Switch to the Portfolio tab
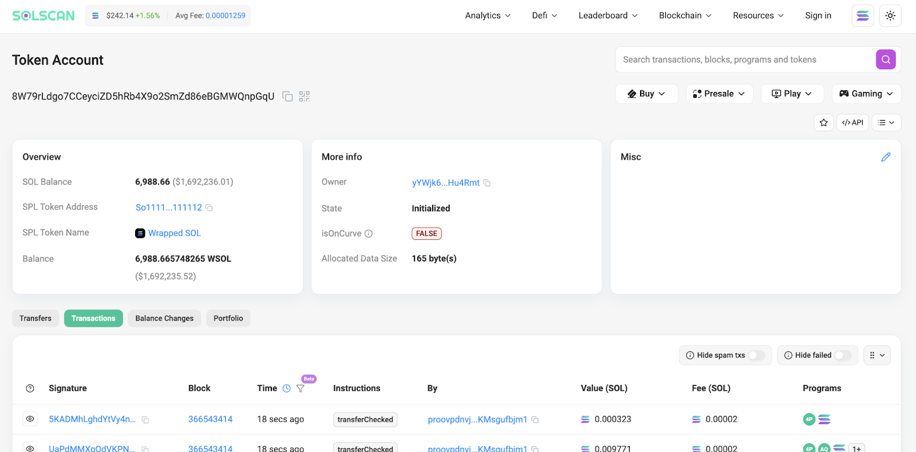This screenshot has height=452, width=916. [228, 318]
